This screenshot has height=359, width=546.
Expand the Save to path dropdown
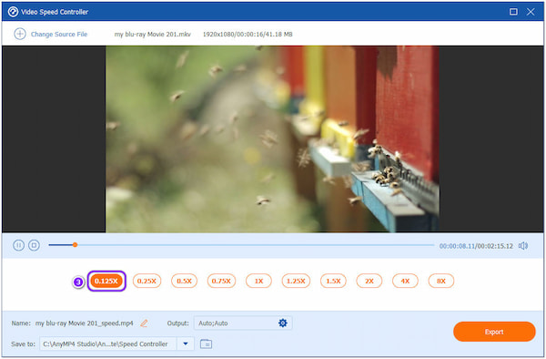tap(186, 344)
